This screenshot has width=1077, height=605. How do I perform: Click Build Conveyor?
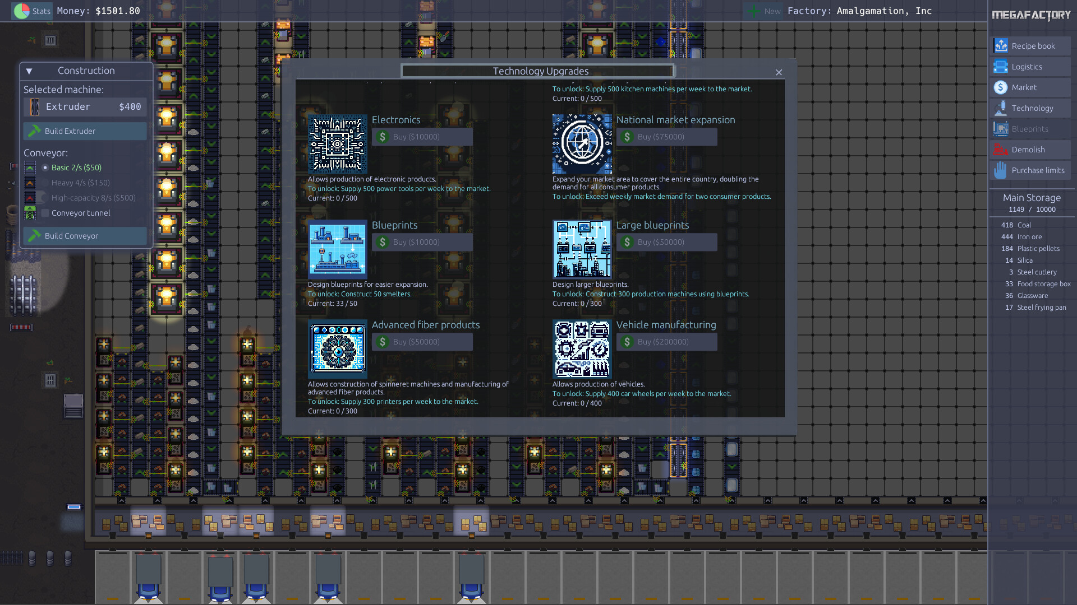pos(84,235)
